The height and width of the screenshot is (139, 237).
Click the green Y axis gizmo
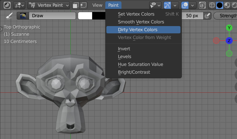(229, 28)
